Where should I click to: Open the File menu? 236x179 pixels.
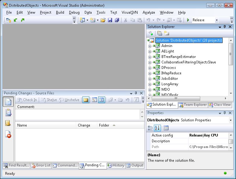pos(9,12)
